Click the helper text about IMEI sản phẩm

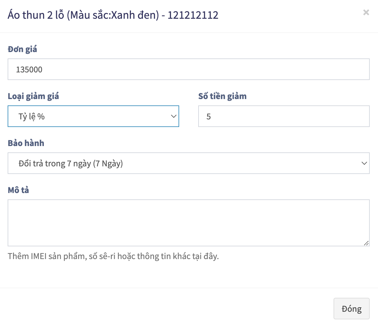[x=113, y=256]
